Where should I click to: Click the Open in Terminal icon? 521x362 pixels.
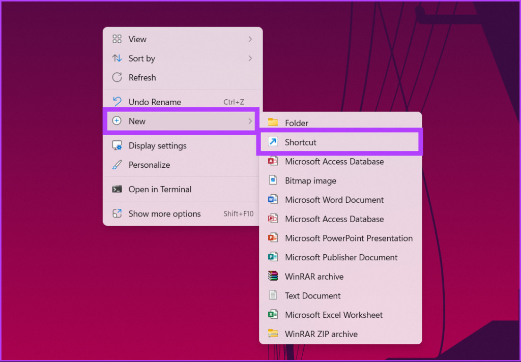click(117, 189)
